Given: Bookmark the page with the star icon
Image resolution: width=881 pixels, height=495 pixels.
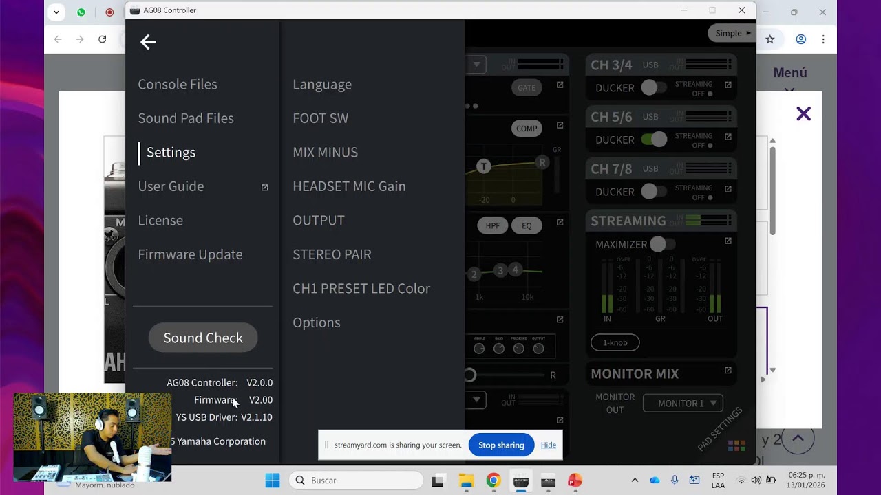Looking at the screenshot, I should [x=770, y=39].
